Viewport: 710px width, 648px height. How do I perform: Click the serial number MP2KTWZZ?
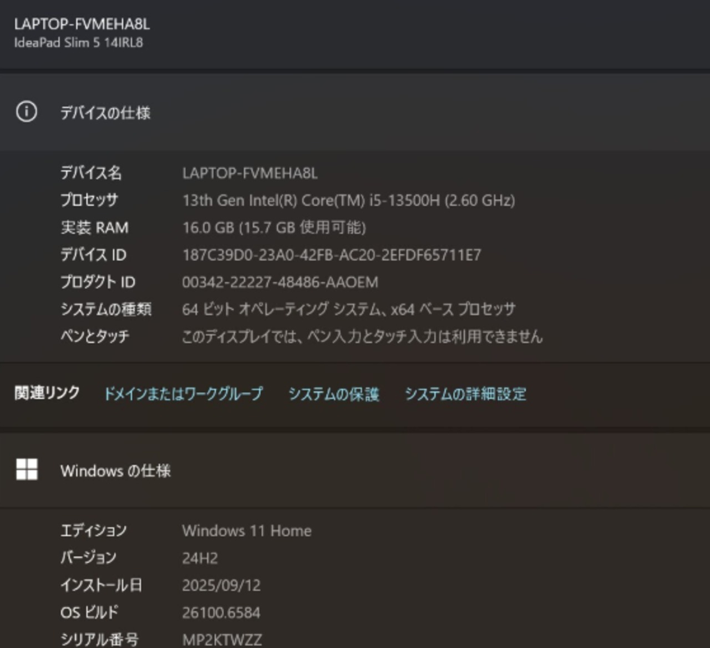(x=222, y=639)
